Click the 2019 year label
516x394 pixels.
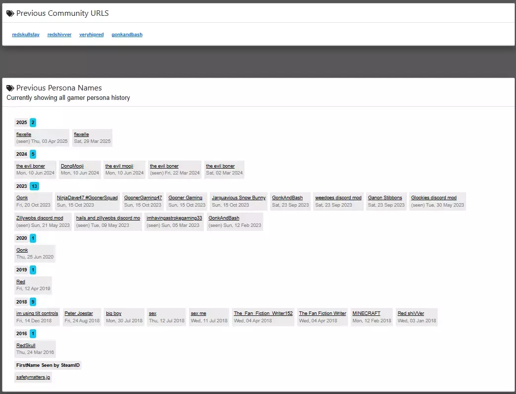point(22,270)
